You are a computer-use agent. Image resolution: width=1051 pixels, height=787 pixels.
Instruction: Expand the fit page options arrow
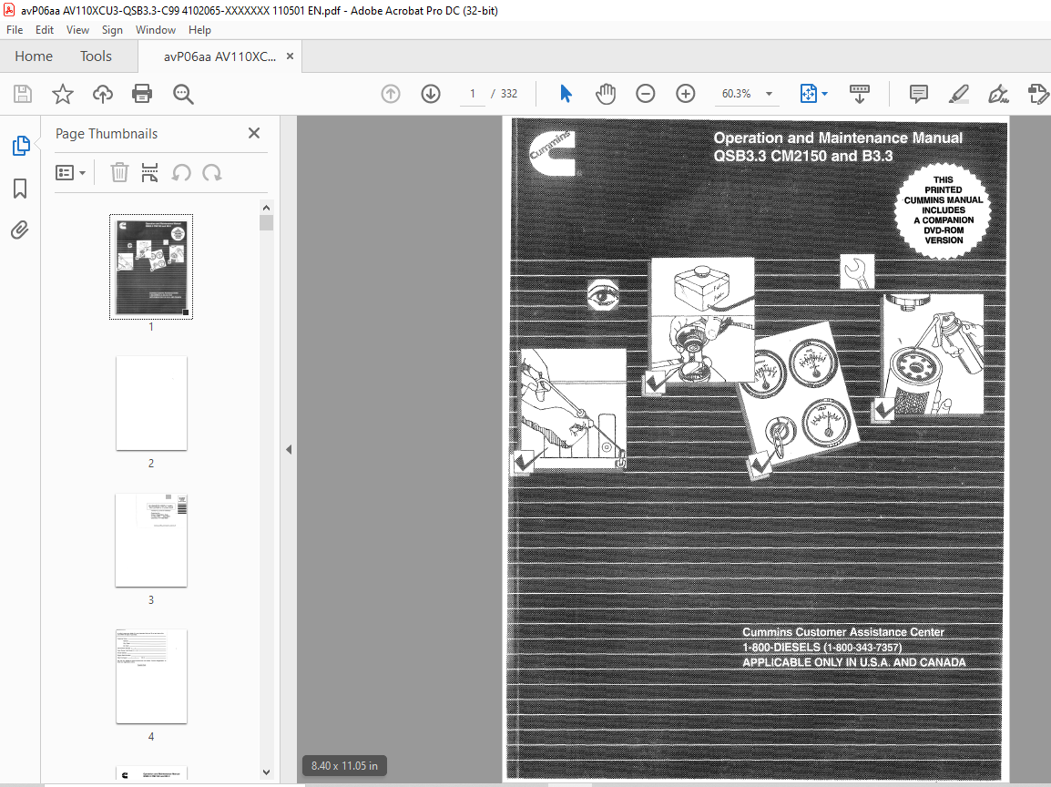click(x=824, y=94)
